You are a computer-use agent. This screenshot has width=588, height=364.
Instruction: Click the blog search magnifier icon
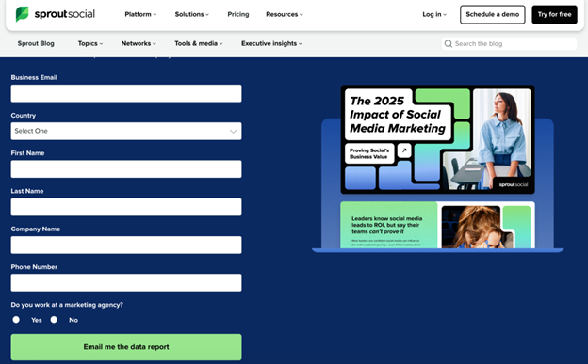coord(449,44)
